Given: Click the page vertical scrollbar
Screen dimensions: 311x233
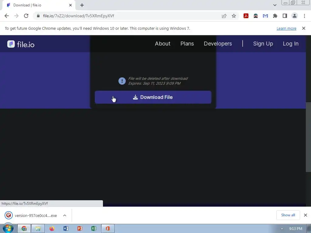Looking at the screenshot, I should coord(309,137).
